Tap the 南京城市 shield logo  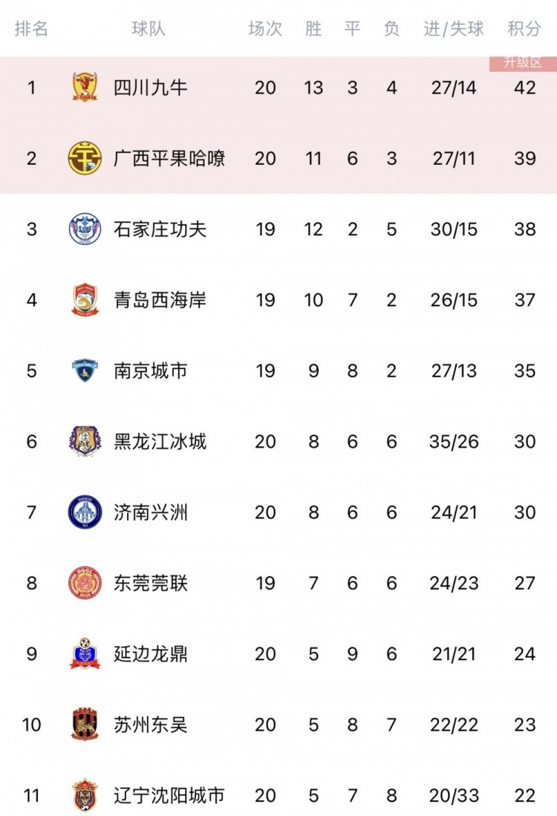pos(85,371)
